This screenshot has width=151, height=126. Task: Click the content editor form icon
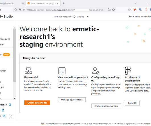point(62,71)
